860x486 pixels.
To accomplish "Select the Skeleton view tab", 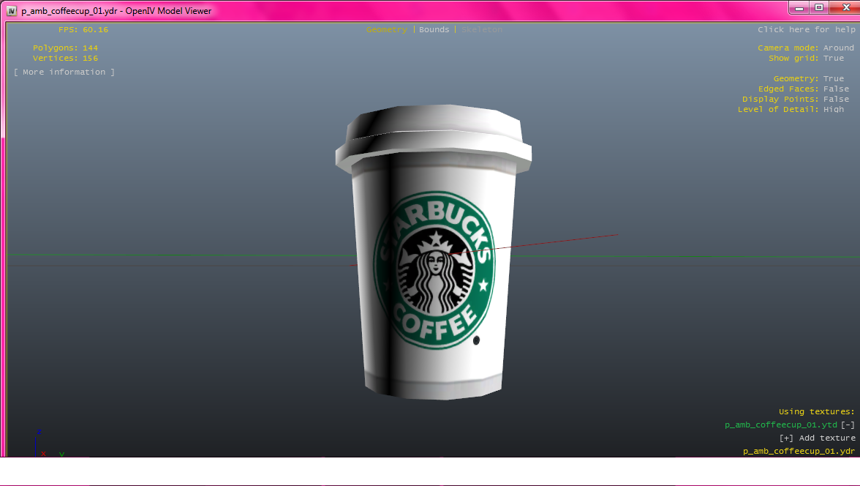I will pos(482,30).
